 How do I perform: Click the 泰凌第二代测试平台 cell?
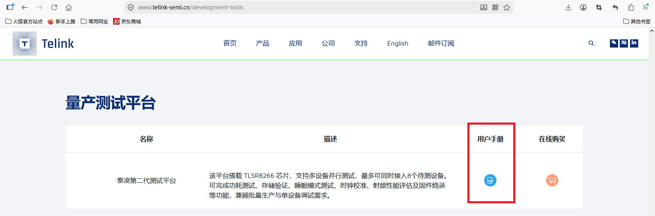pyautogui.click(x=147, y=181)
